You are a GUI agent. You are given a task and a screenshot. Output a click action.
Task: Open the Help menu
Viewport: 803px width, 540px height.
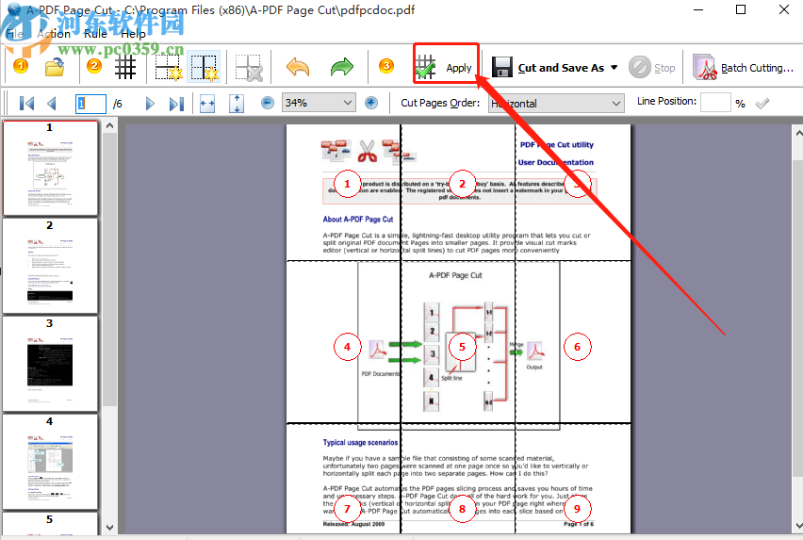tap(133, 34)
